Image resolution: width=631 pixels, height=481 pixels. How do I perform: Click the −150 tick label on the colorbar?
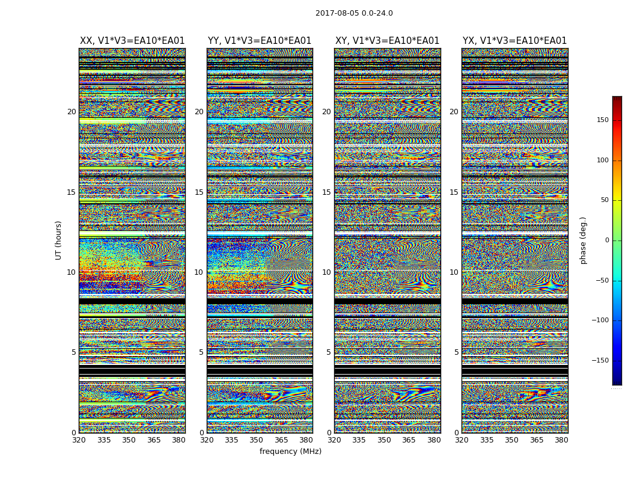click(600, 360)
